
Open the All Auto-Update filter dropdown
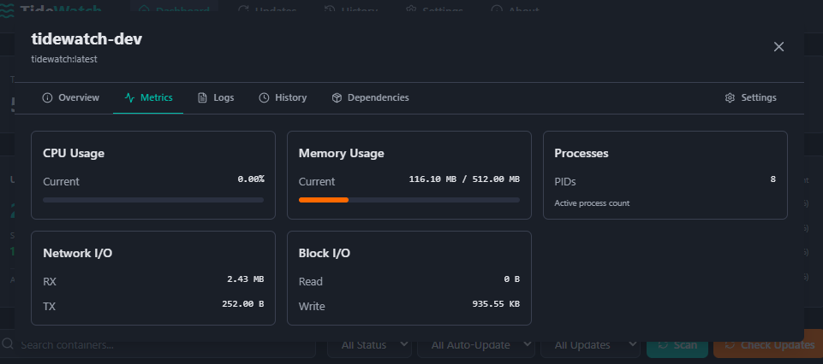pos(478,345)
